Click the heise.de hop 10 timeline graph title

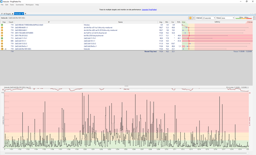click(17, 87)
